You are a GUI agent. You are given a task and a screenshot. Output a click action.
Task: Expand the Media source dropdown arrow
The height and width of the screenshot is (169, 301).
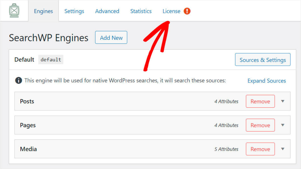coord(283,149)
